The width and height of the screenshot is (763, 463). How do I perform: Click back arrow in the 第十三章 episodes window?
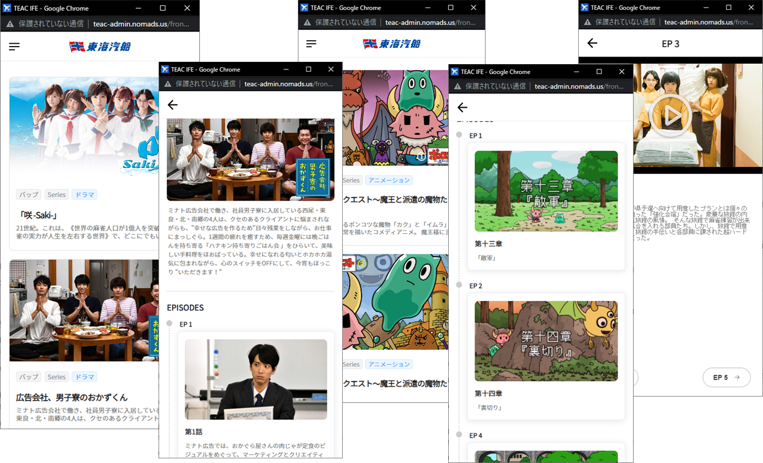coord(462,107)
